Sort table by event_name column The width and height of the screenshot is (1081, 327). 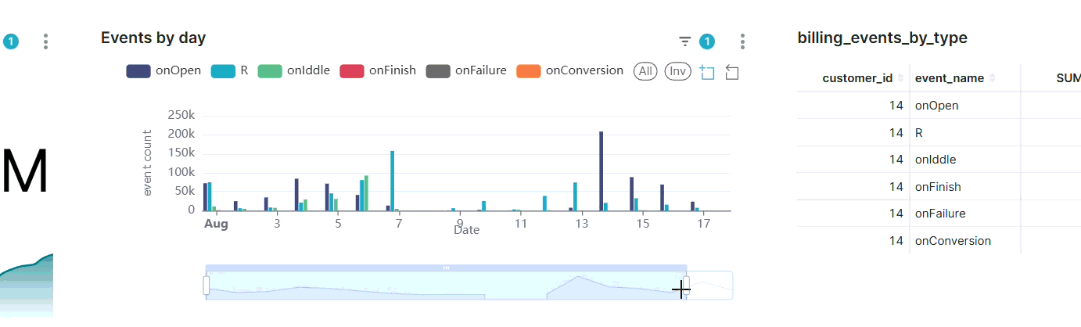[955, 78]
